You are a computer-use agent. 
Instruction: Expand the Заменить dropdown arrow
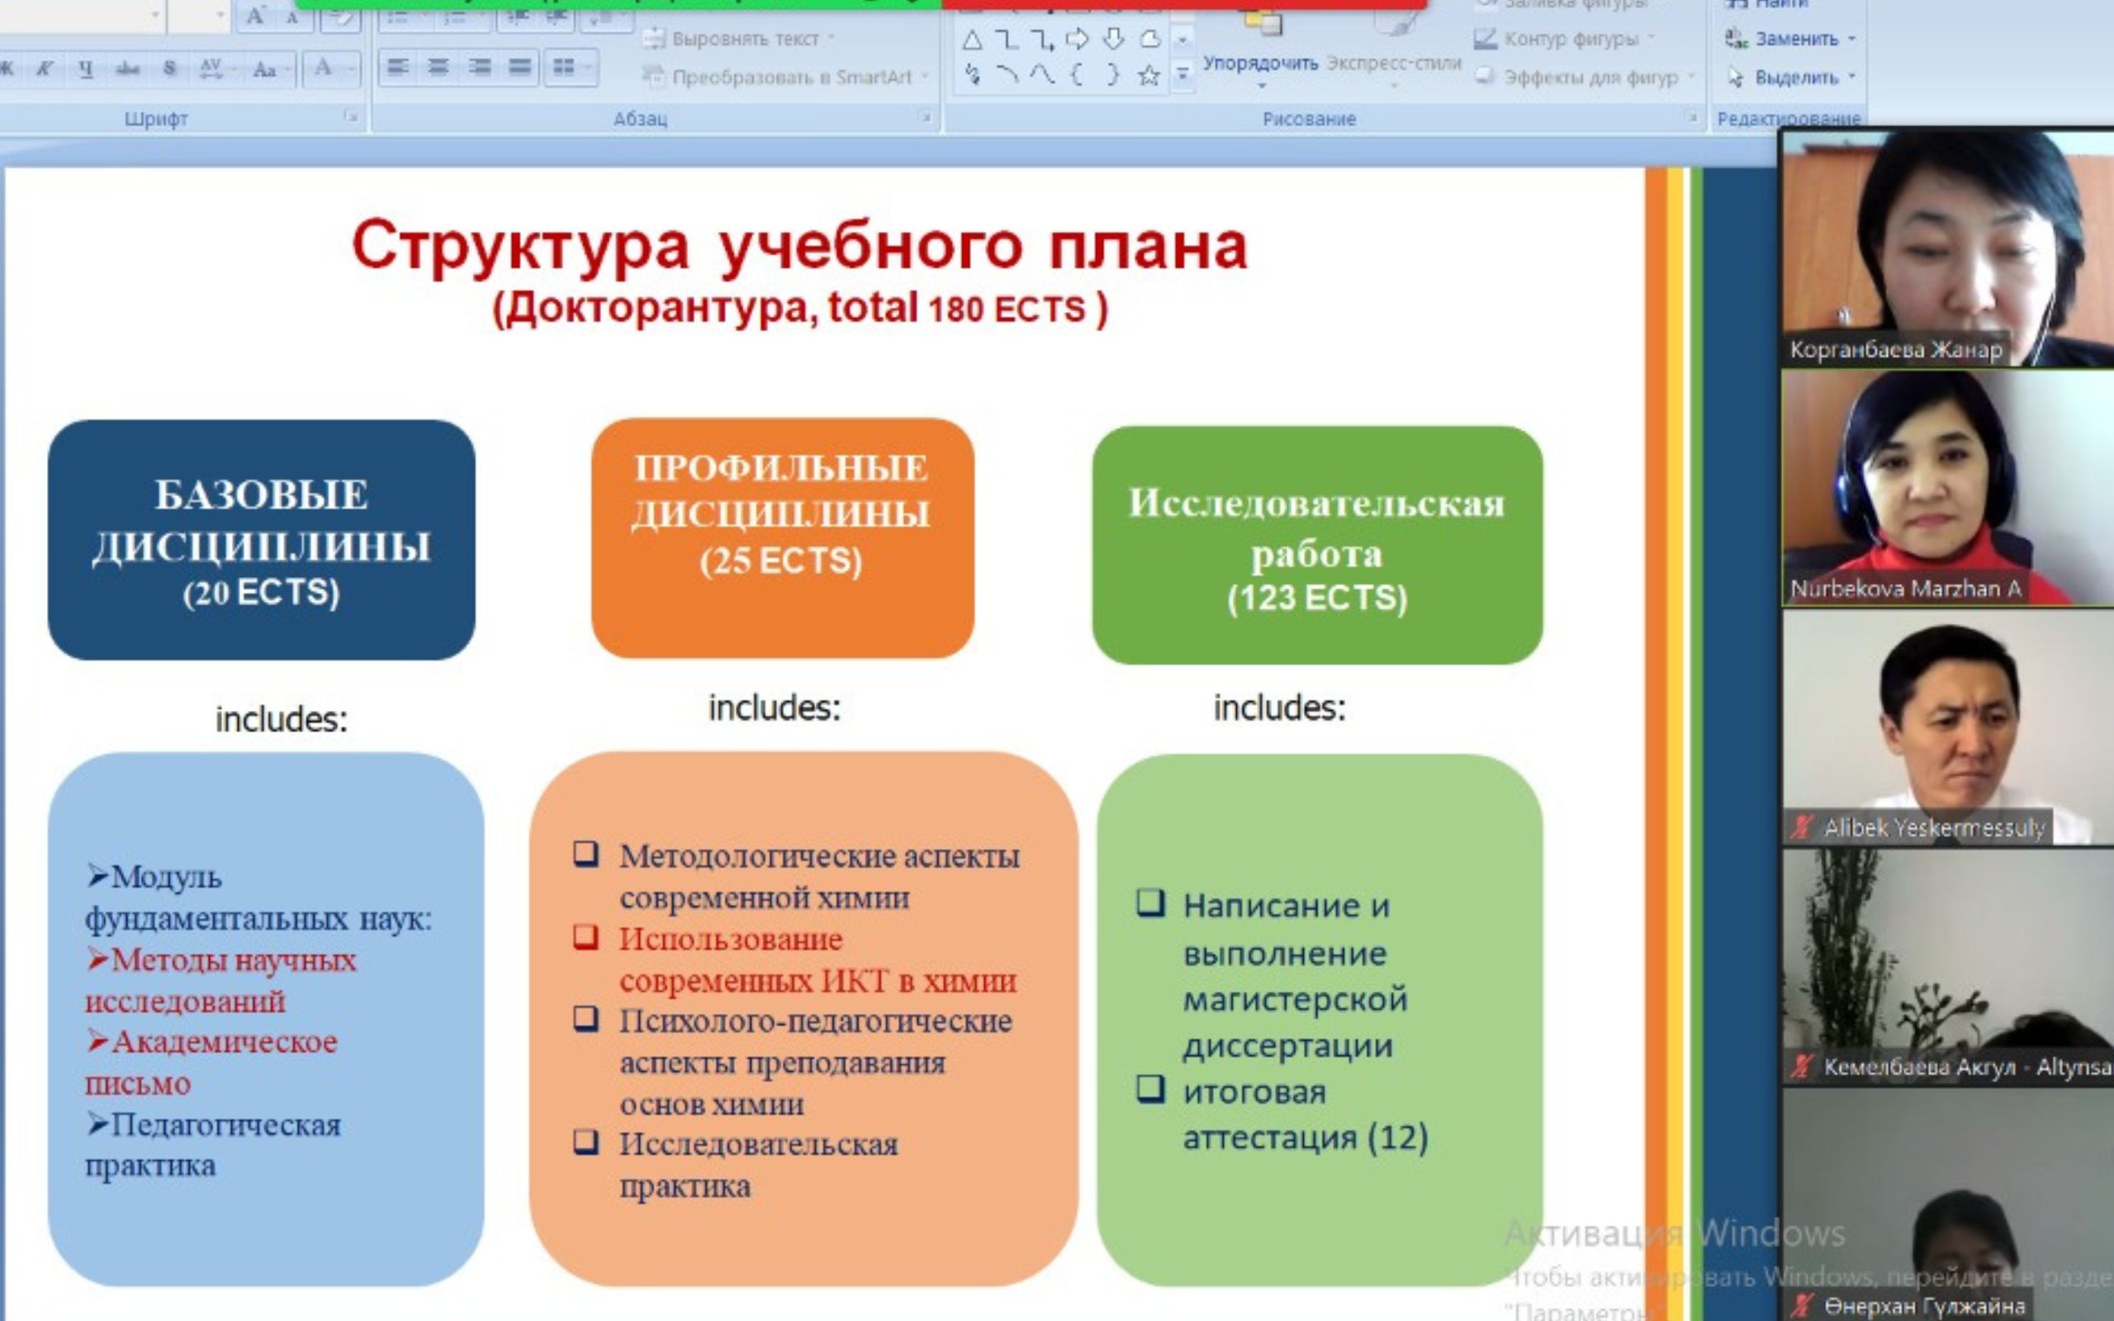pos(1851,40)
